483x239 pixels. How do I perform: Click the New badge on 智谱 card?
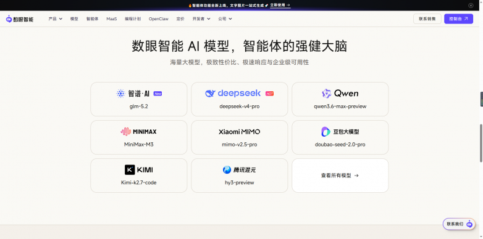[157, 94]
